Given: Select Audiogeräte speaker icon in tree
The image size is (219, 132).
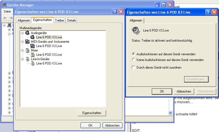Looking at the screenshot, I should (x=27, y=33).
